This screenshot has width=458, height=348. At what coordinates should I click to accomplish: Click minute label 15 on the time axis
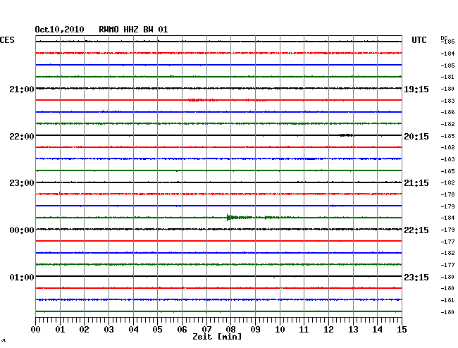[402, 329]
